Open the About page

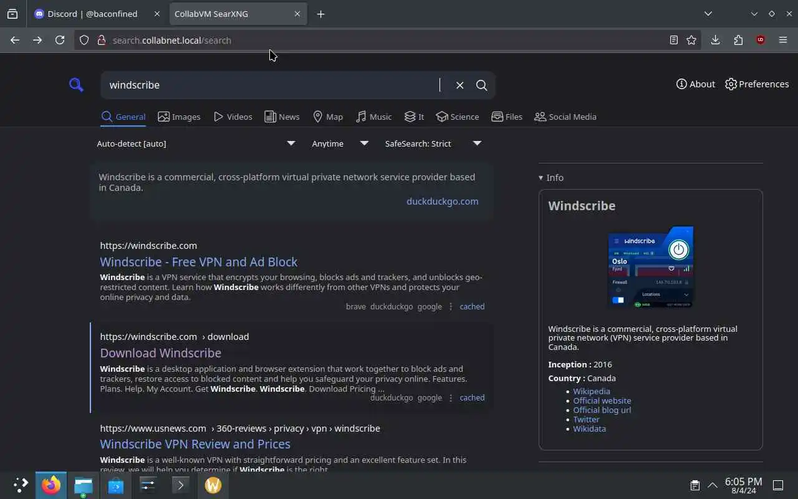pyautogui.click(x=696, y=84)
